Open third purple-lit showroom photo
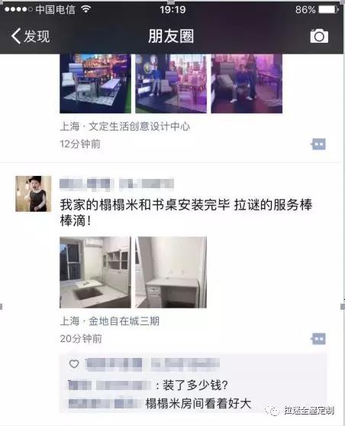This screenshot has height=426, width=345. (x=247, y=83)
